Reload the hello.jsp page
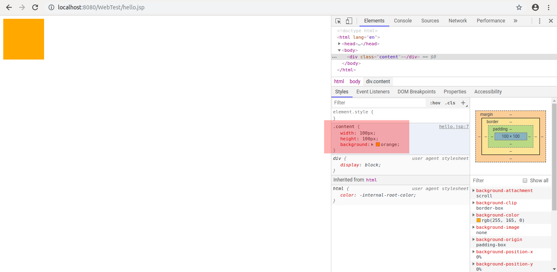Image resolution: width=557 pixels, height=272 pixels. (x=35, y=7)
